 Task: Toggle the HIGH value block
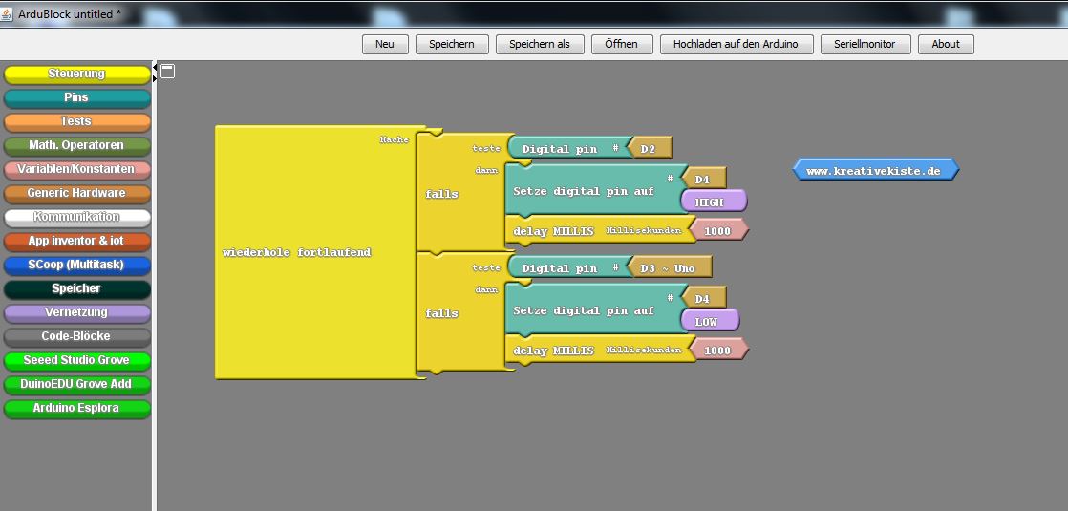point(710,202)
